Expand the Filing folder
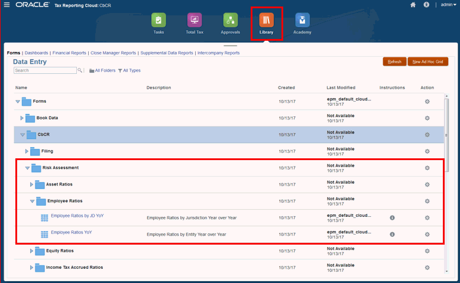This screenshot has height=283, width=460. (x=27, y=151)
